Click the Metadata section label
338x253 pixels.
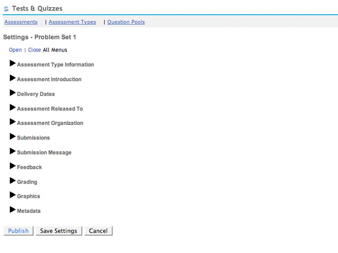pyautogui.click(x=29, y=211)
